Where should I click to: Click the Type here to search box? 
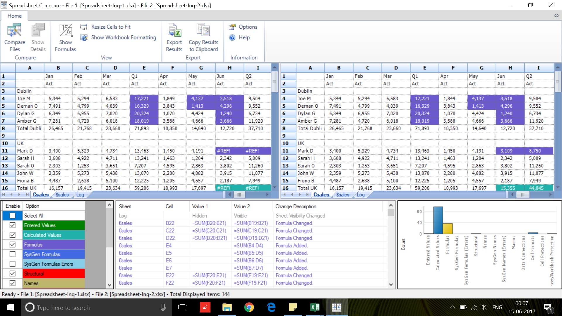(x=97, y=308)
